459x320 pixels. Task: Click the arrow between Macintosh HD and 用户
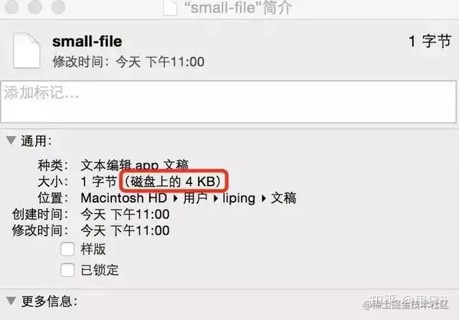point(175,199)
